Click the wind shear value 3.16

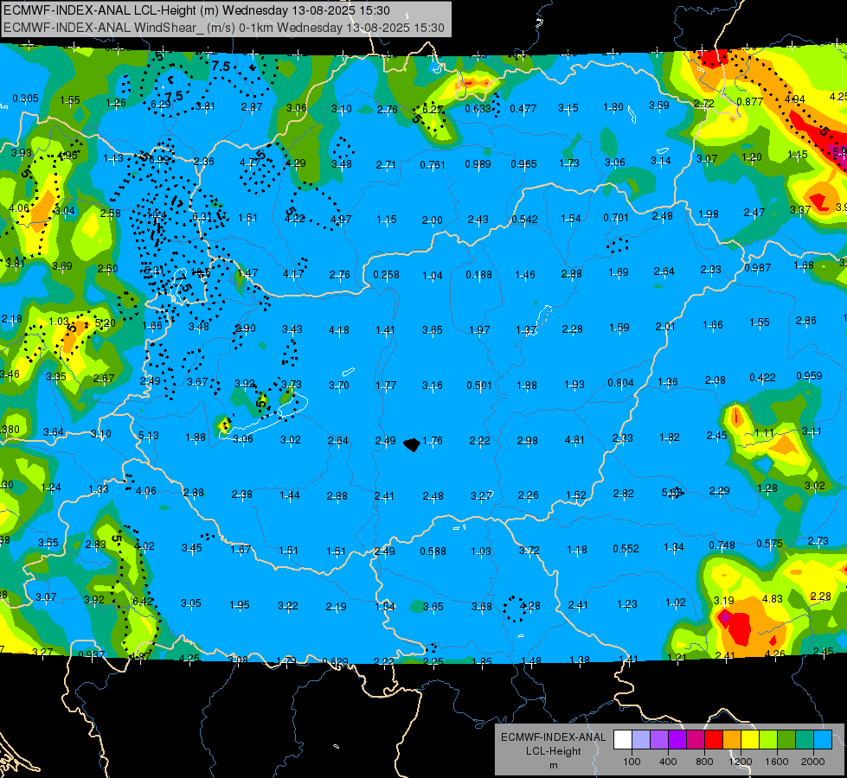click(432, 385)
